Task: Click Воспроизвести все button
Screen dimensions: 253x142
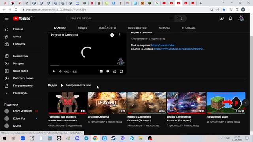Action: (76, 85)
